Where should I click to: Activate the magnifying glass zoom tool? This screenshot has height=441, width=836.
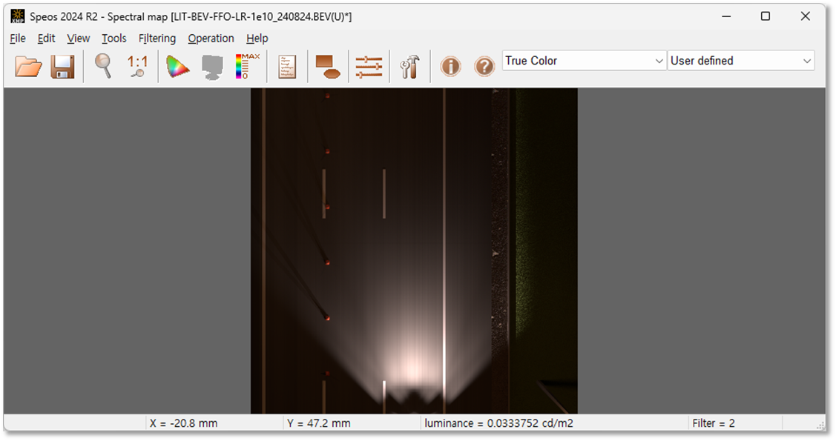tap(103, 67)
